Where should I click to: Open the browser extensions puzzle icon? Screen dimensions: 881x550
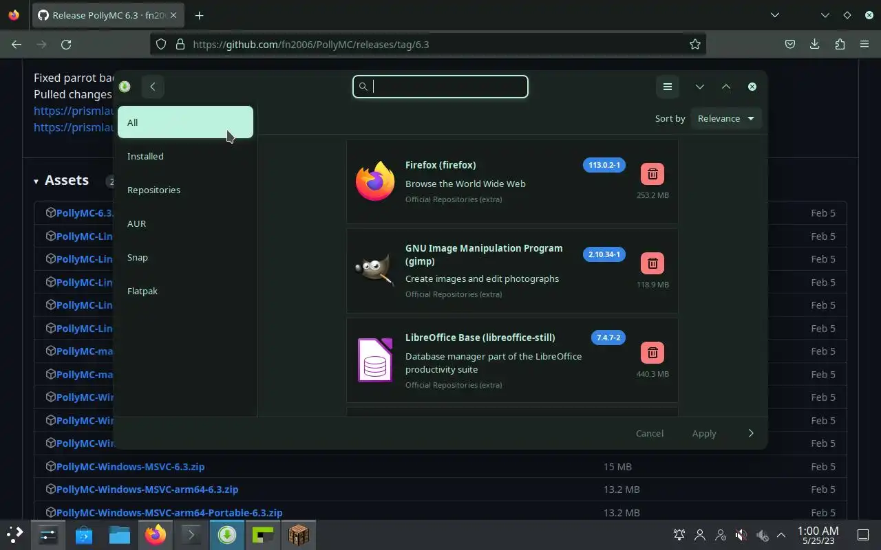click(840, 44)
